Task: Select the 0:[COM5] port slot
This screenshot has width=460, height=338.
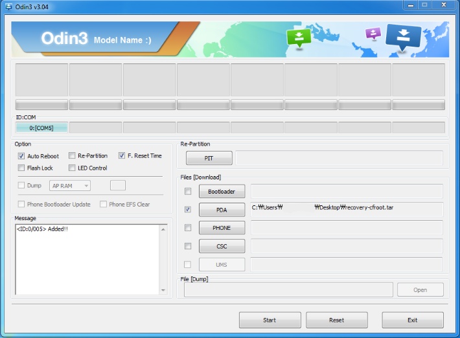Action: click(41, 128)
